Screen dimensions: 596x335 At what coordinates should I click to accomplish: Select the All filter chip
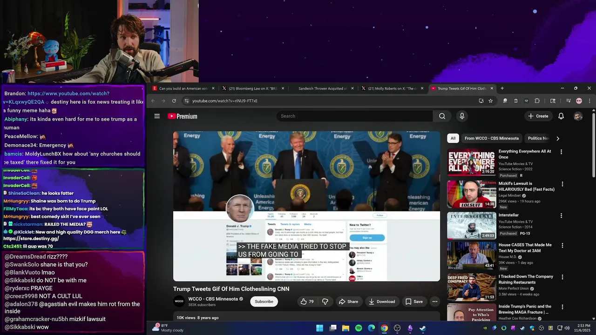pos(453,138)
